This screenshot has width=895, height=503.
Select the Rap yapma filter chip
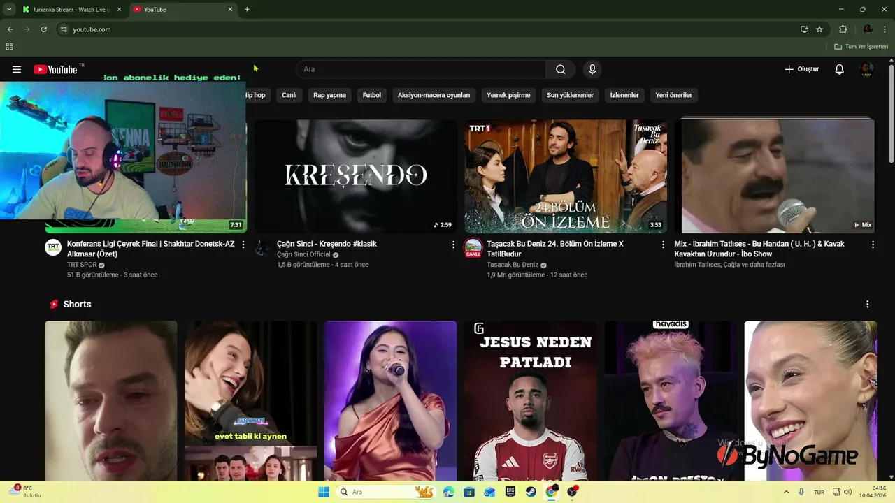click(329, 95)
